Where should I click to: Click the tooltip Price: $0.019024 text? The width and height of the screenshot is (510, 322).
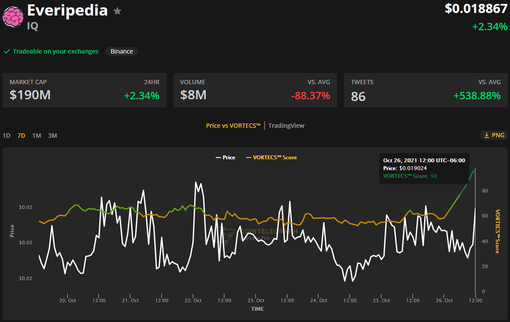[405, 168]
